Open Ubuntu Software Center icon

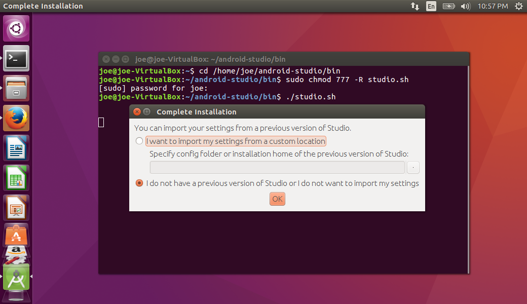pyautogui.click(x=16, y=235)
